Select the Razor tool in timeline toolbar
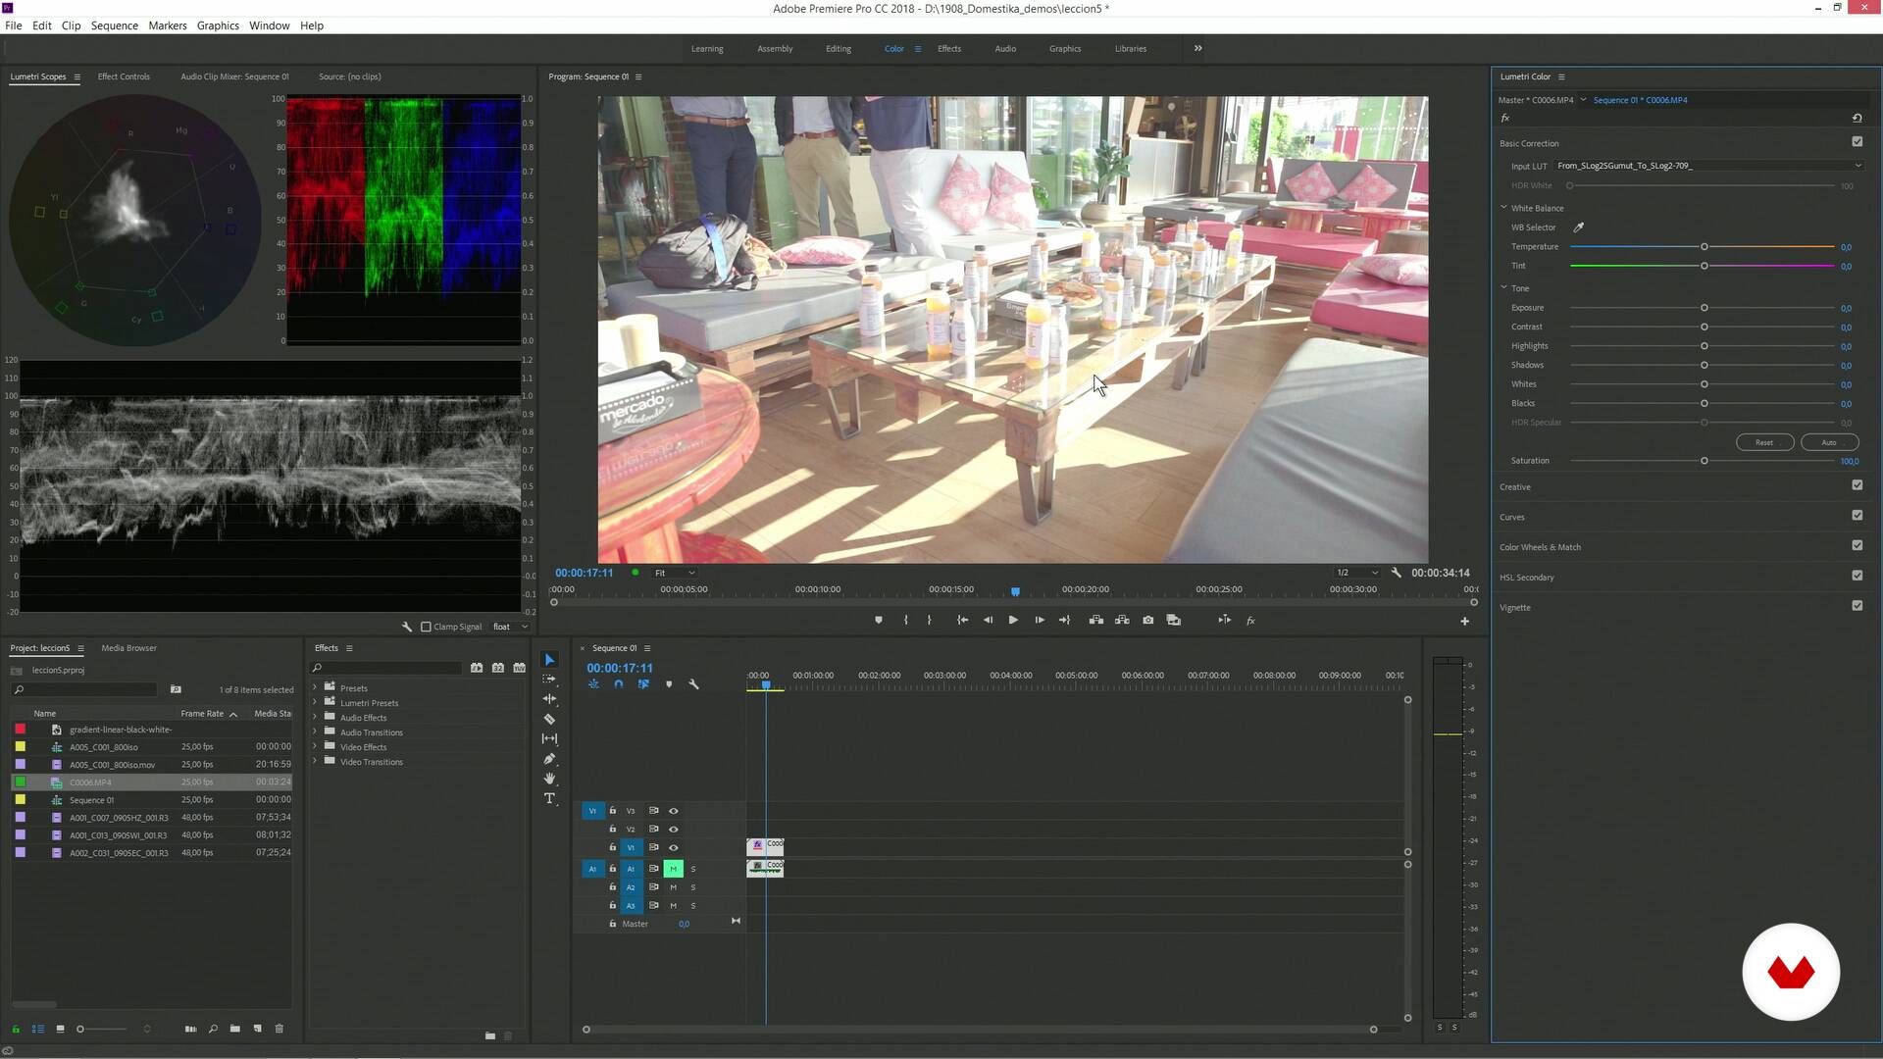 coord(549,719)
